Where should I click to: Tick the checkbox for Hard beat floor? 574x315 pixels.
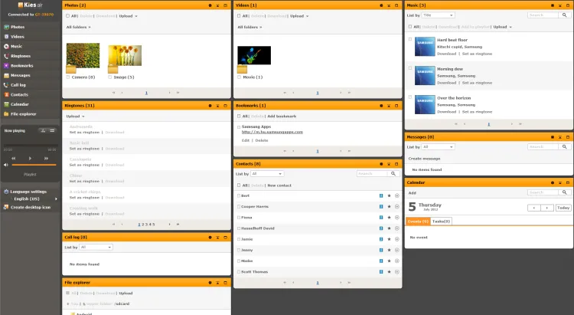[x=410, y=38]
